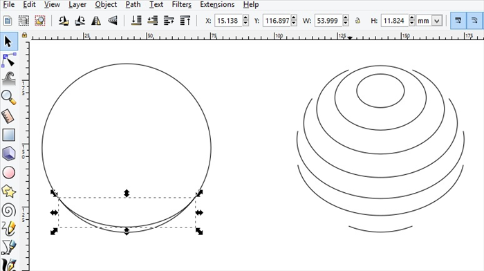Open the Extensions menu
Image resolution: width=484 pixels, height=271 pixels.
pyautogui.click(x=217, y=5)
